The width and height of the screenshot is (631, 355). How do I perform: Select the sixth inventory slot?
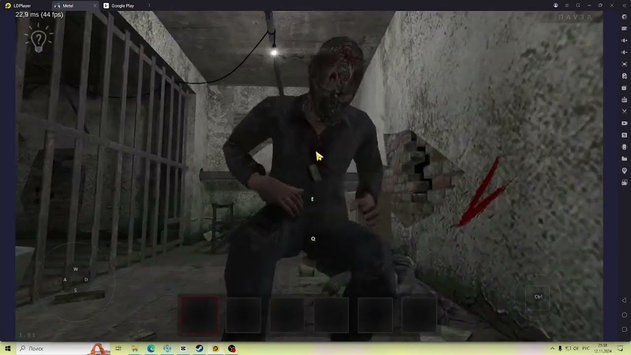[x=419, y=315]
